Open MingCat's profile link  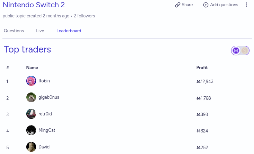(47, 130)
